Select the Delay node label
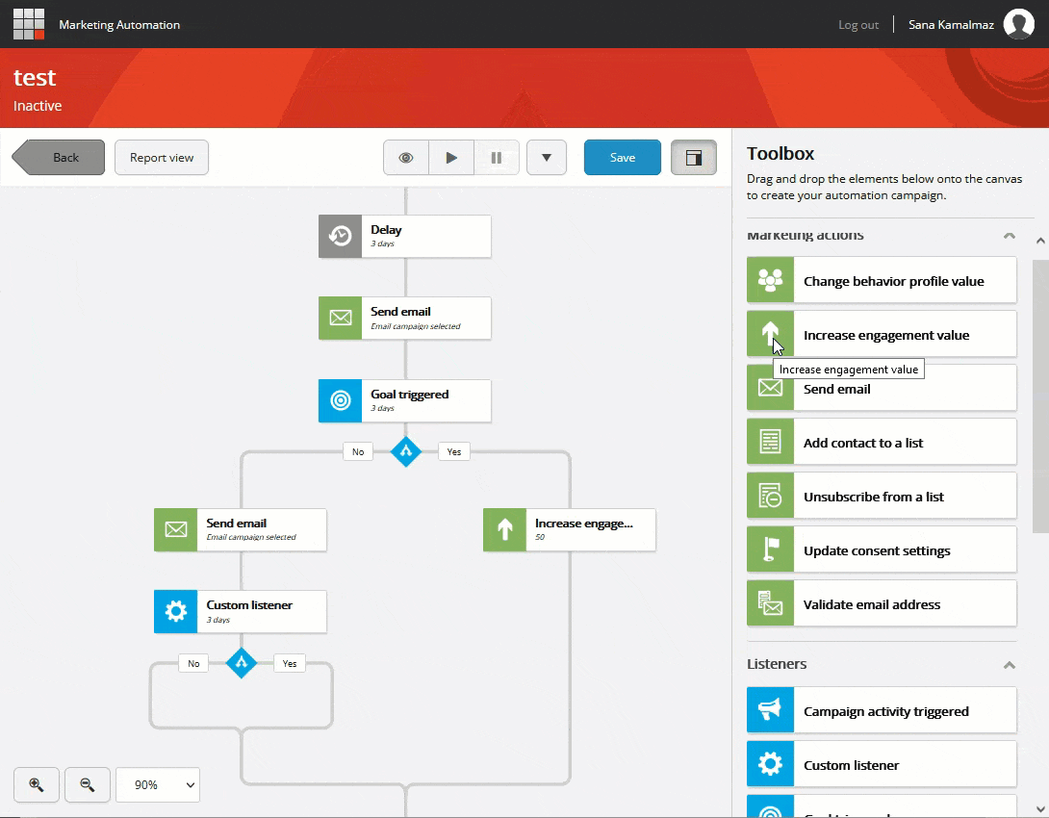1049x818 pixels. pyautogui.click(x=386, y=229)
